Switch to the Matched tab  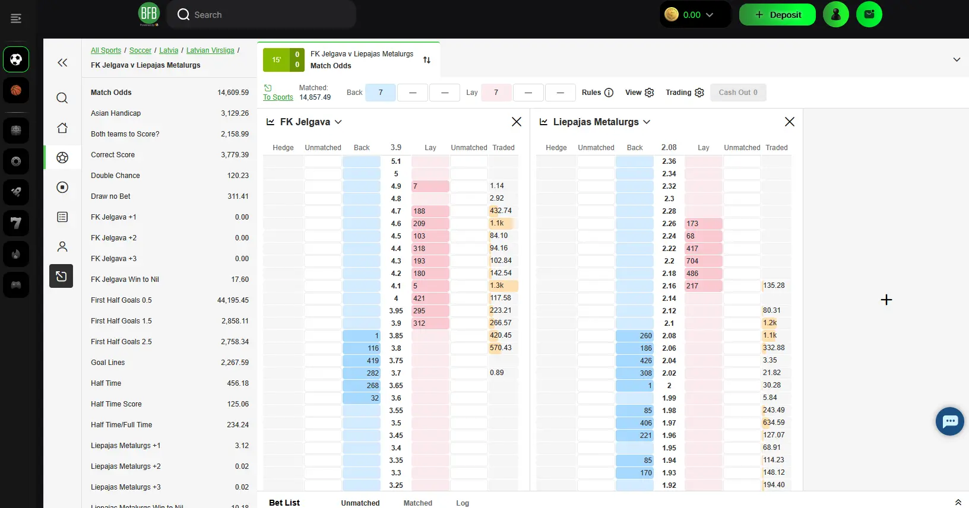coord(418,503)
